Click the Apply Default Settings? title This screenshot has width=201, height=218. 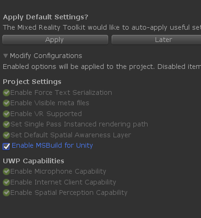pyautogui.click(x=45, y=17)
